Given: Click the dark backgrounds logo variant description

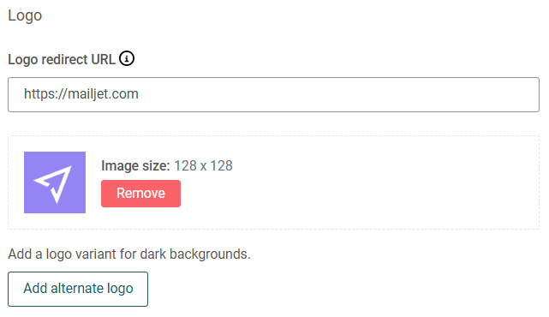Looking at the screenshot, I should point(129,254).
